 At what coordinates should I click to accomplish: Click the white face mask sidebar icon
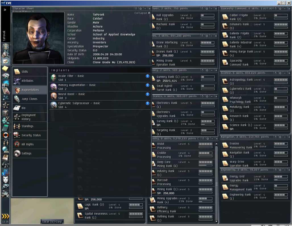tap(6, 179)
